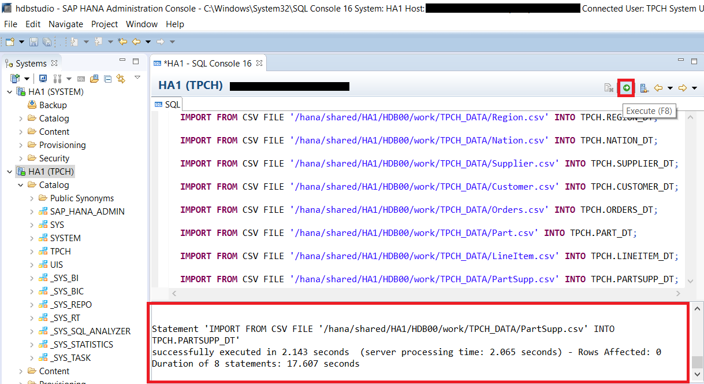Click the cancel statement icon beside Execute
This screenshot has width=704, height=384.
pos(608,88)
